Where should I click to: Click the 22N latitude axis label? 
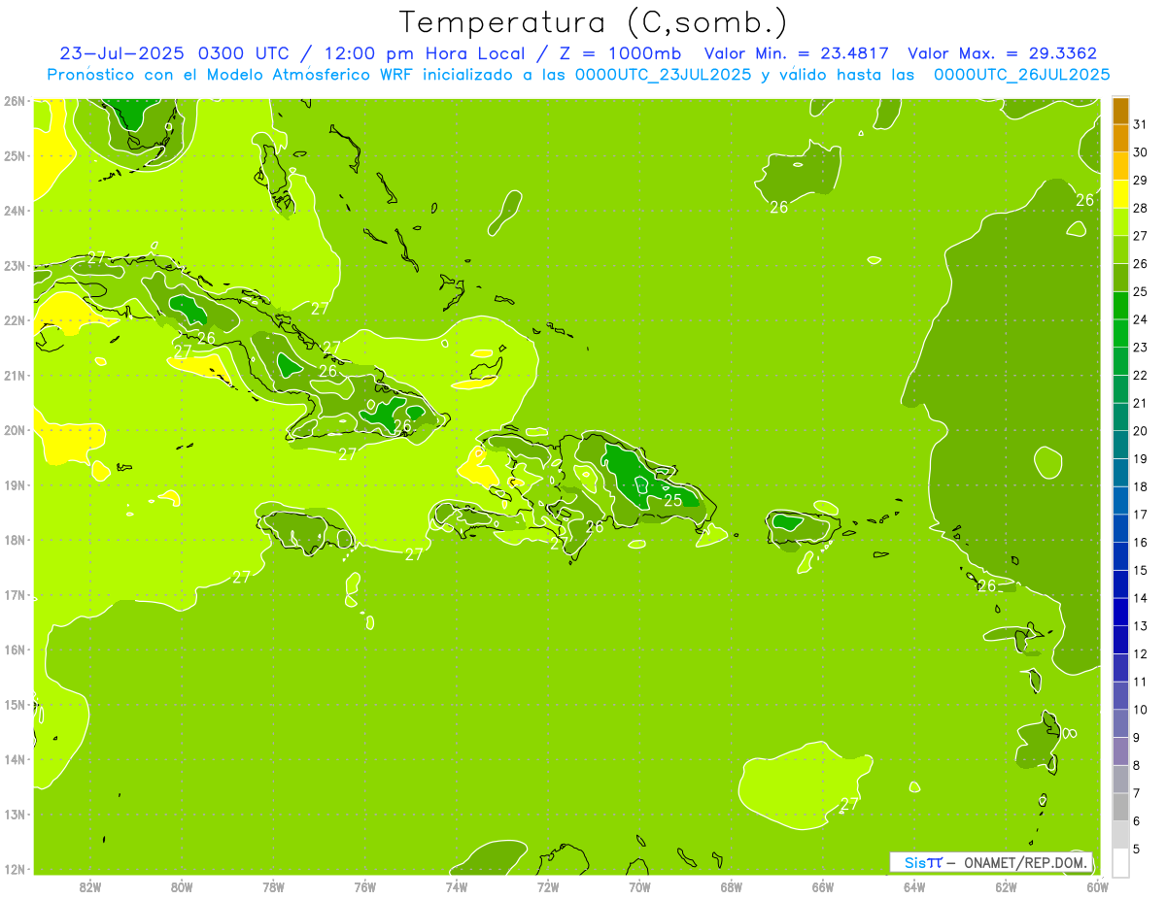point(14,320)
